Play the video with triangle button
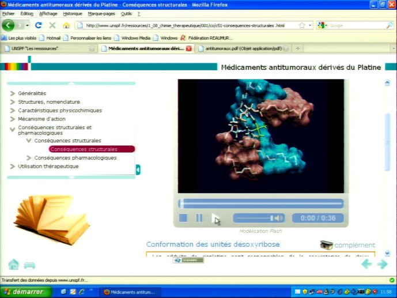 click(215, 218)
